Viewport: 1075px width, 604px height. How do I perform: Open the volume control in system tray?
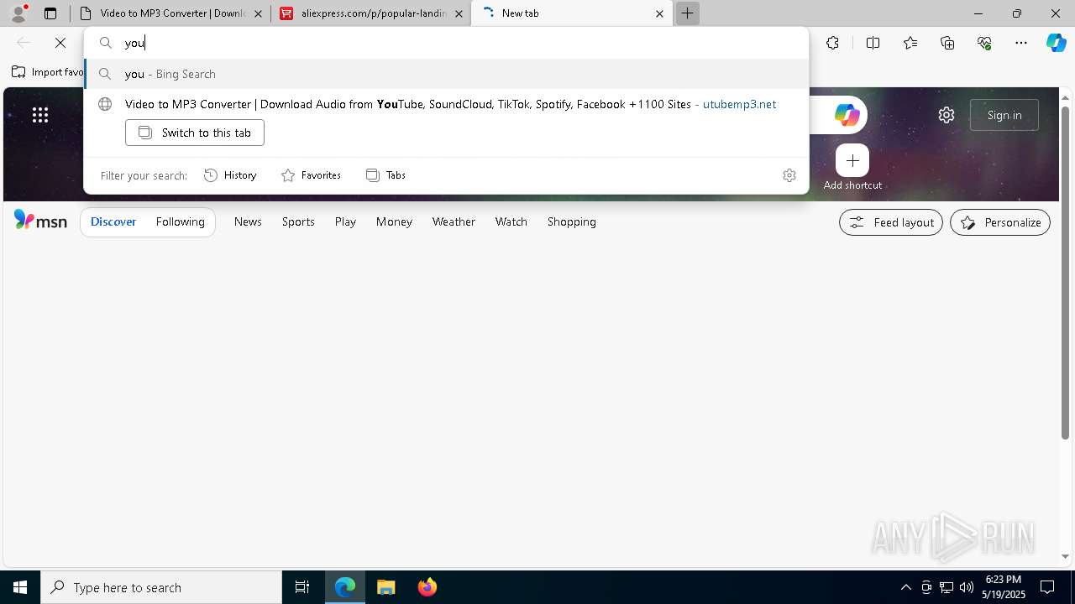point(967,587)
